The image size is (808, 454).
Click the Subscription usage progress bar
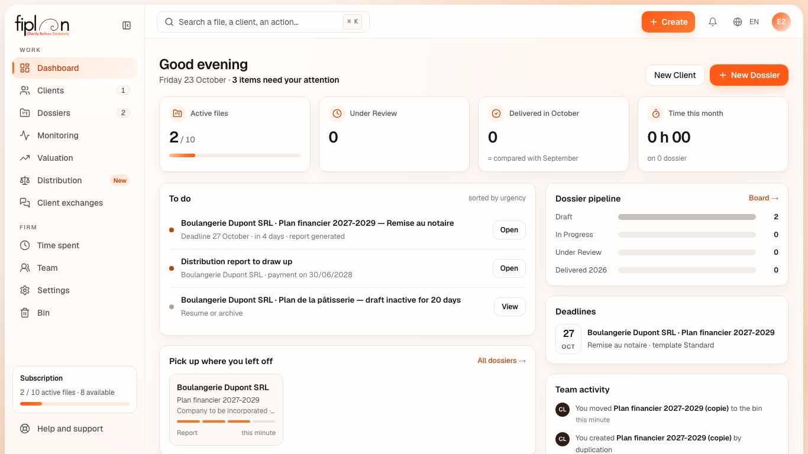click(75, 404)
